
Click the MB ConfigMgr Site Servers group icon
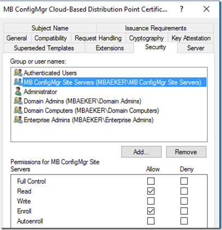coord(18,82)
